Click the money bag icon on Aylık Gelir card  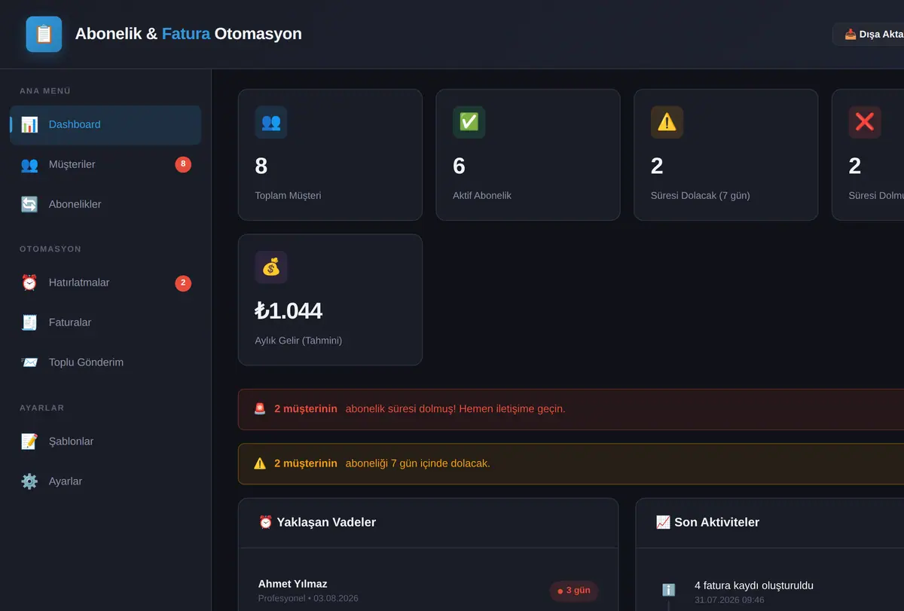tap(271, 267)
